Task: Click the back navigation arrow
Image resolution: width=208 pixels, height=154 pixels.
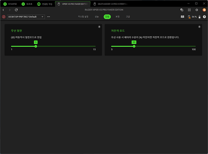Action: coord(3,10)
